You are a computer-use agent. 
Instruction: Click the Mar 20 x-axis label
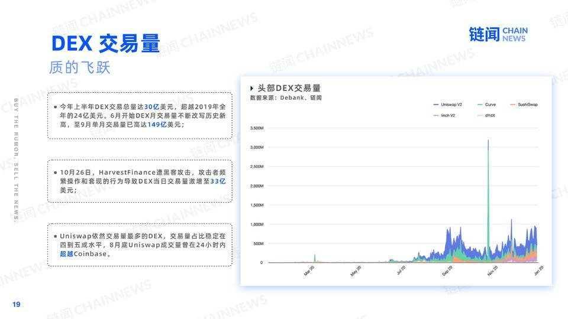tap(309, 271)
